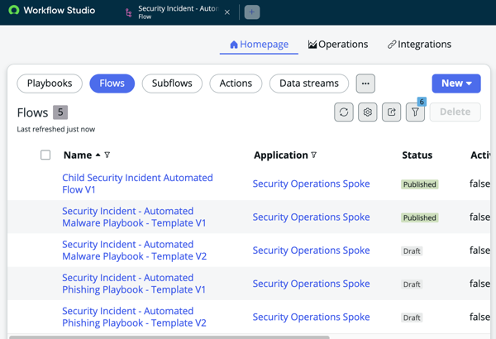The image size is (496, 339).
Task: Open Automated Phishing Playbook - Template V2
Action: tap(134, 317)
